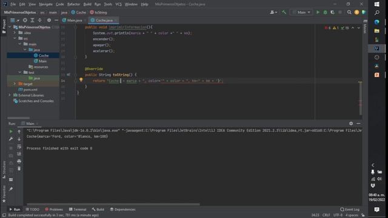Open the Build tool window tab
The width and height of the screenshot is (388, 218).
point(98,210)
